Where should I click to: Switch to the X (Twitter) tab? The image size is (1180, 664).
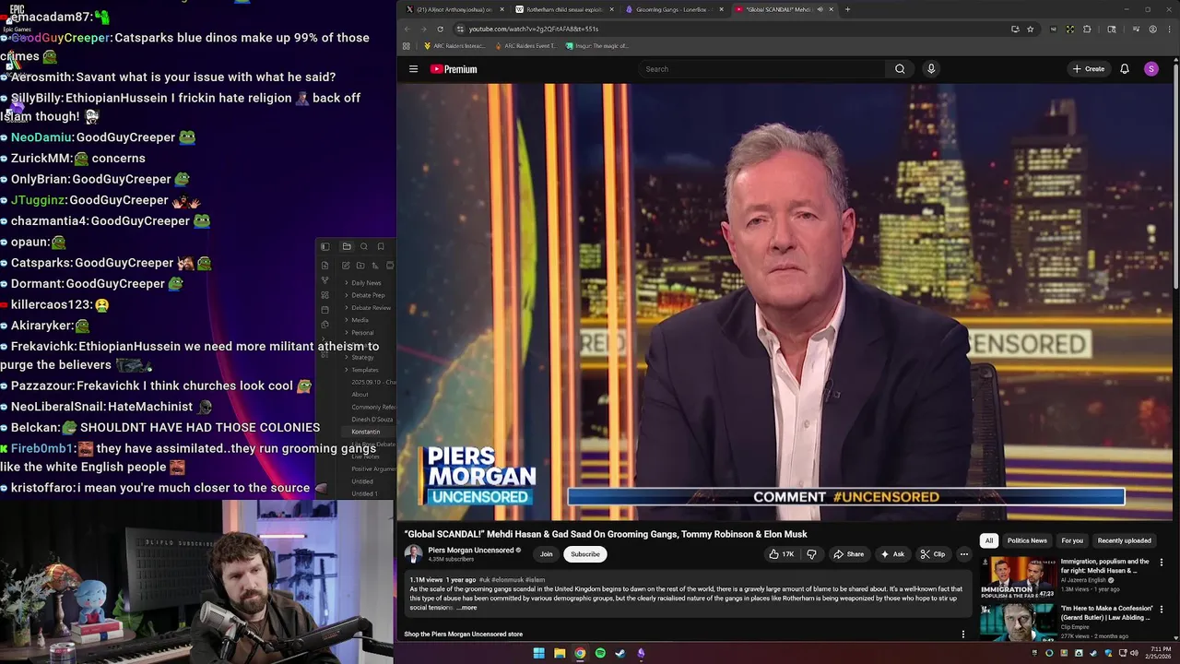454,9
